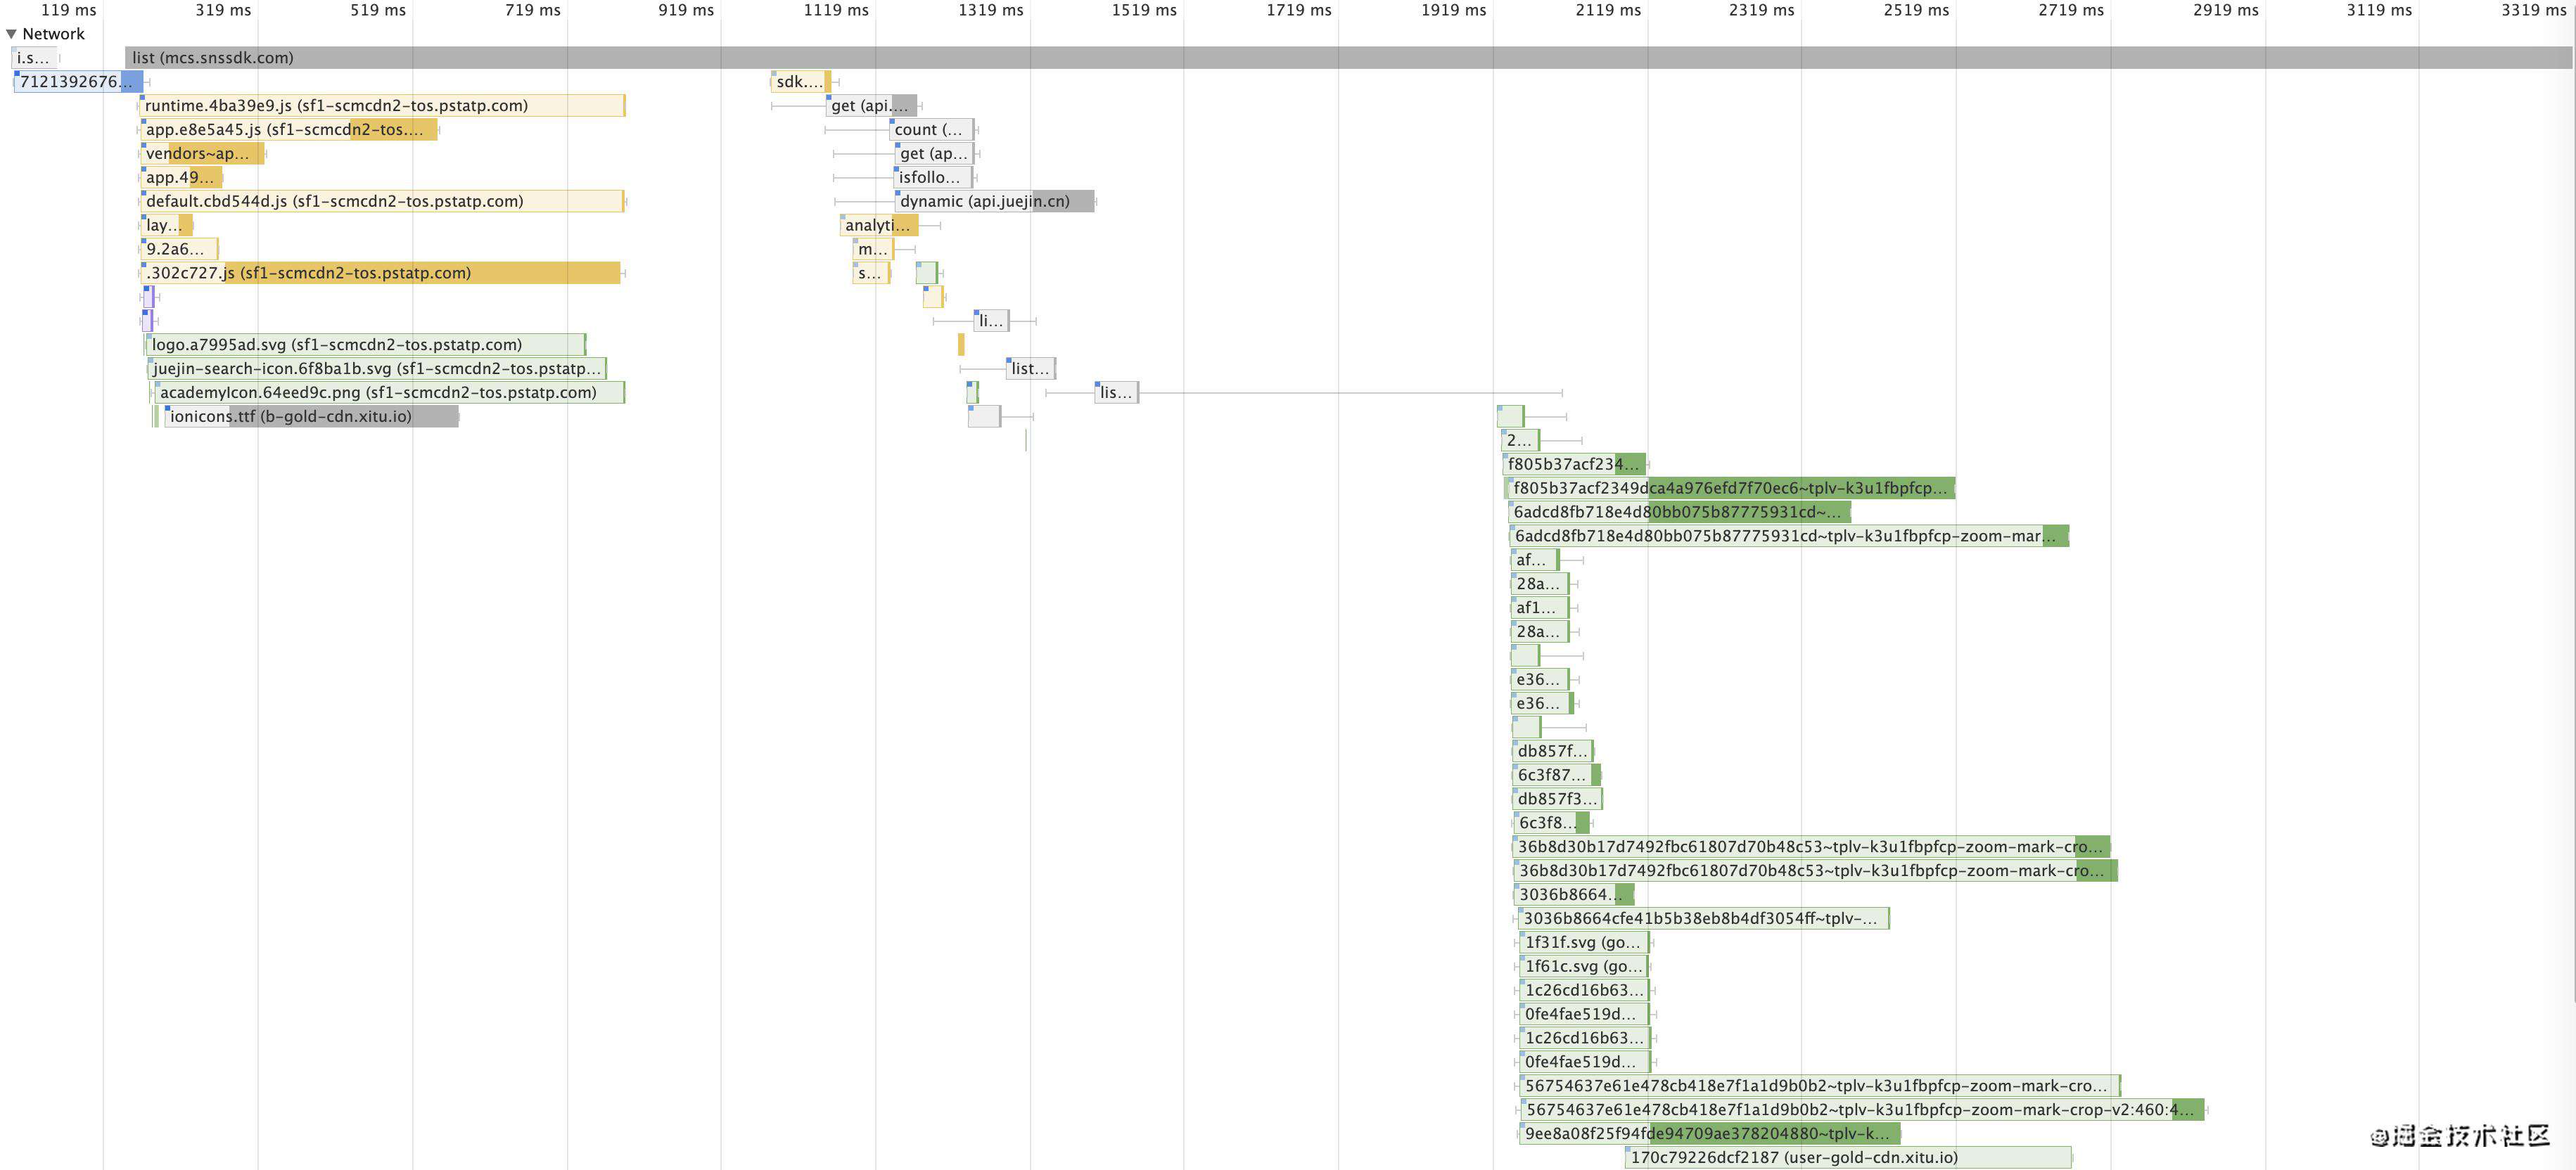
Task: Select the 6adcd8fb…zoom-mar… image request
Action: [x=1789, y=536]
